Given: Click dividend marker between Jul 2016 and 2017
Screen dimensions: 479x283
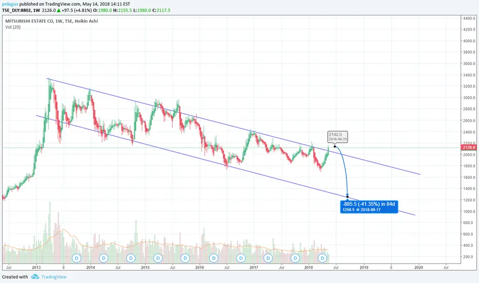Looking at the screenshot, I should tap(241, 258).
